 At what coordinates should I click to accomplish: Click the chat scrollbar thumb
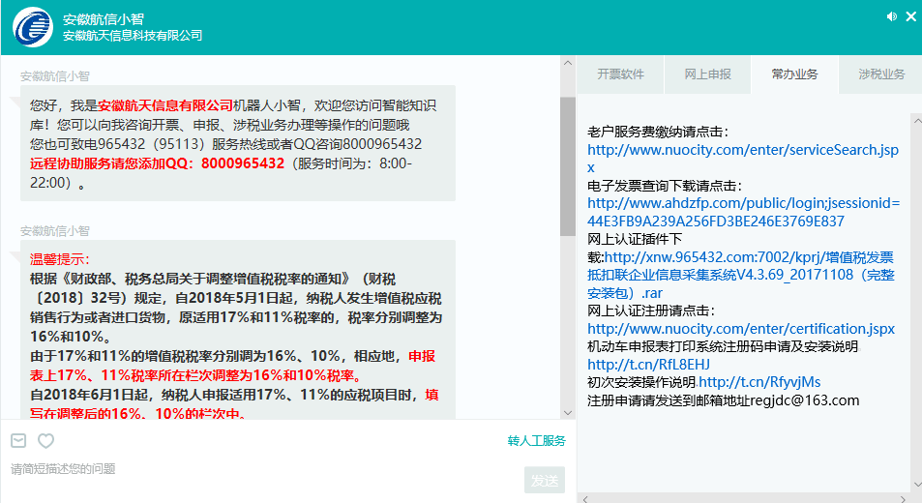[568, 166]
